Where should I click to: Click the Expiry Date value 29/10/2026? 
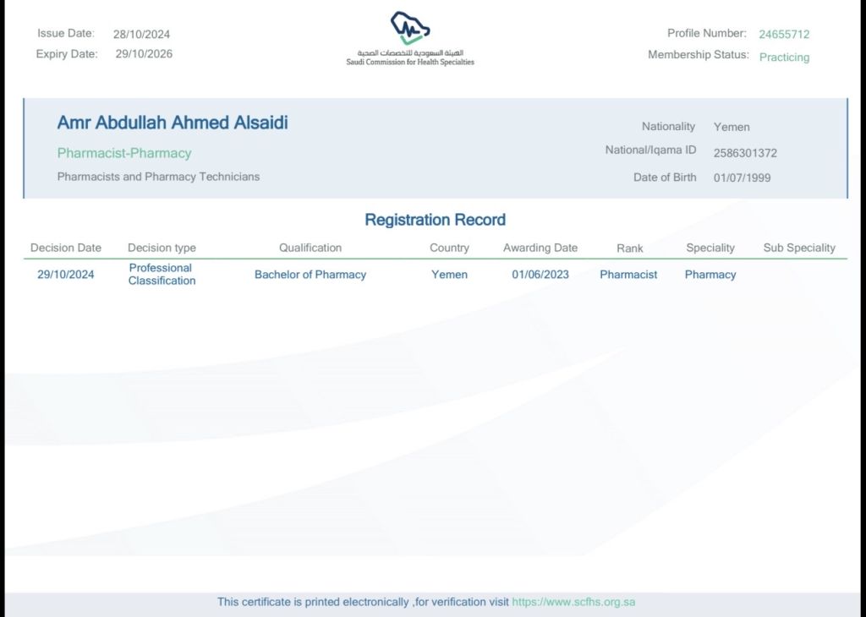(144, 54)
